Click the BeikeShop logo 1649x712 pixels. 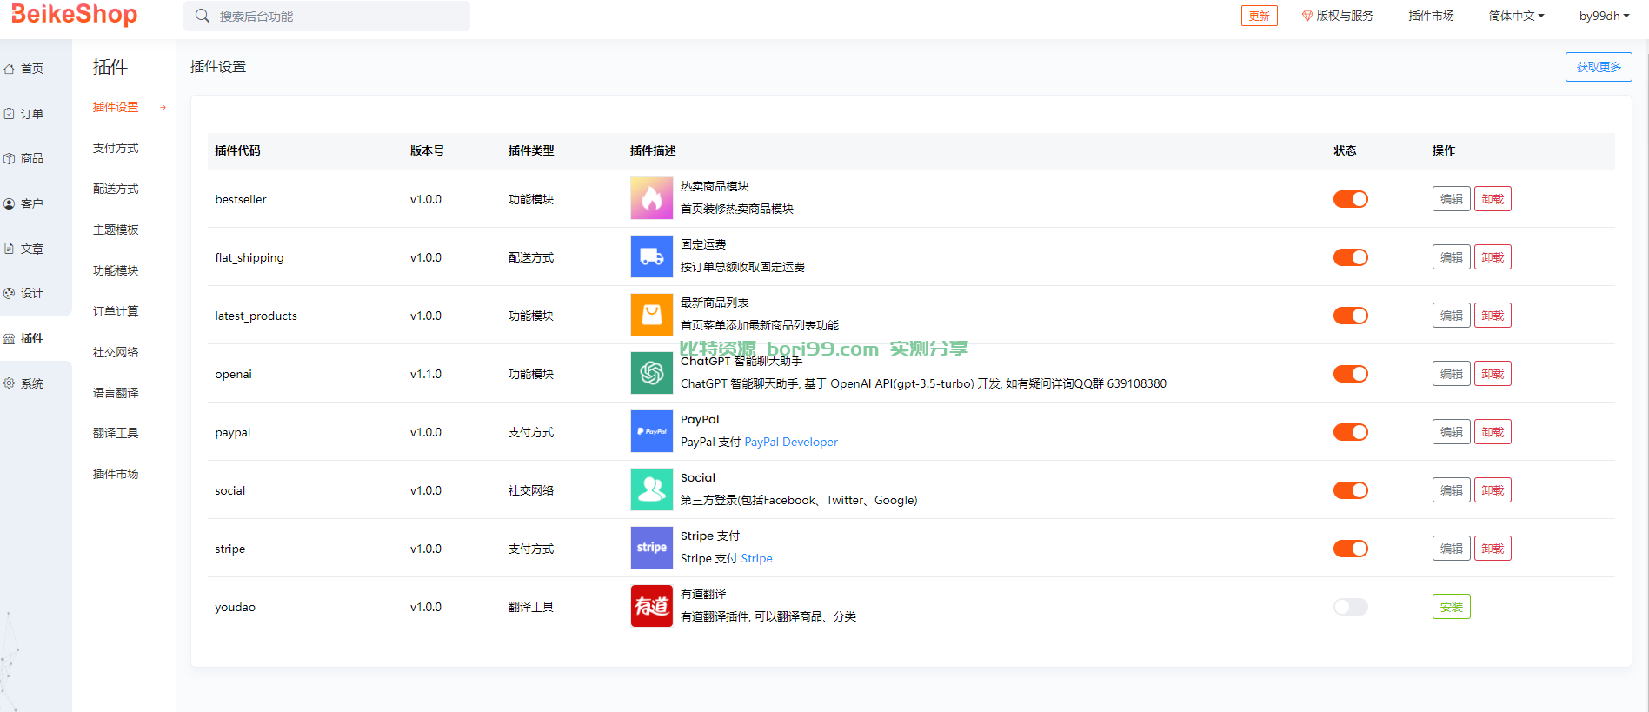click(x=75, y=15)
